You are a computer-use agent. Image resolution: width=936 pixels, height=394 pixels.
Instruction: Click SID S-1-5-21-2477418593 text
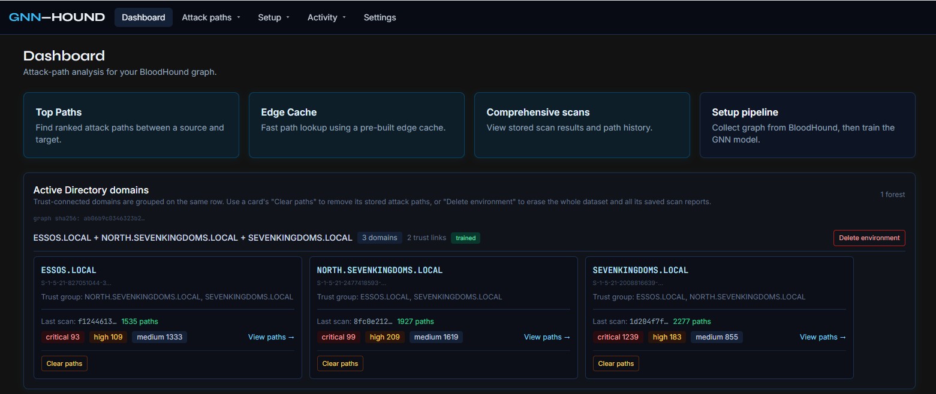click(x=352, y=283)
